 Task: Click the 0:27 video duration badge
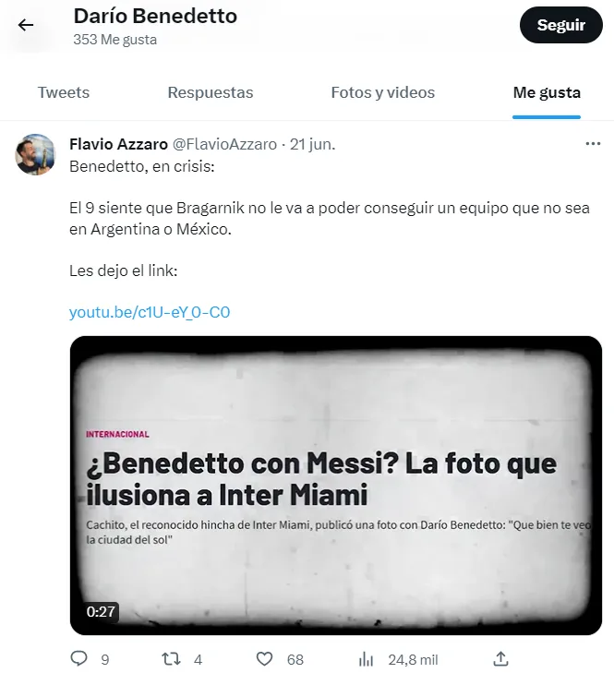coord(101,611)
